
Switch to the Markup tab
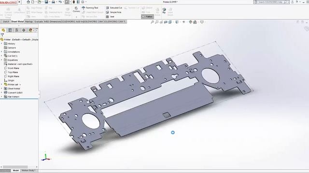(29, 22)
